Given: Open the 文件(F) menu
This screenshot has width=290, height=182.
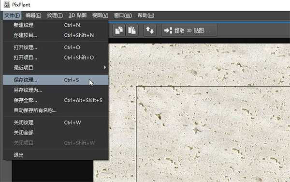Looking at the screenshot, I should coord(12,15).
